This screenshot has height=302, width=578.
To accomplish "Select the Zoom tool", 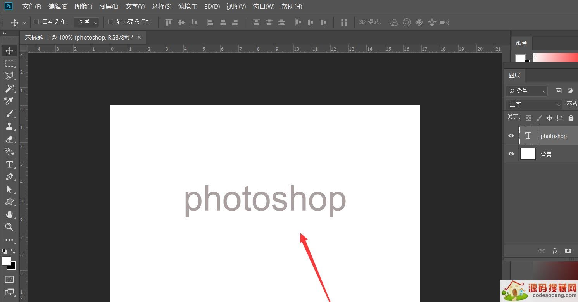I will point(9,227).
